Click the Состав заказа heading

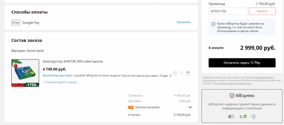pyautogui.click(x=27, y=40)
